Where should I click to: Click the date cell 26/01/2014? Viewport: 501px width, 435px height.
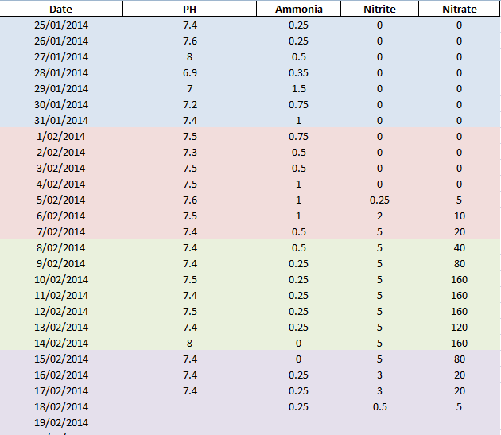click(x=61, y=41)
